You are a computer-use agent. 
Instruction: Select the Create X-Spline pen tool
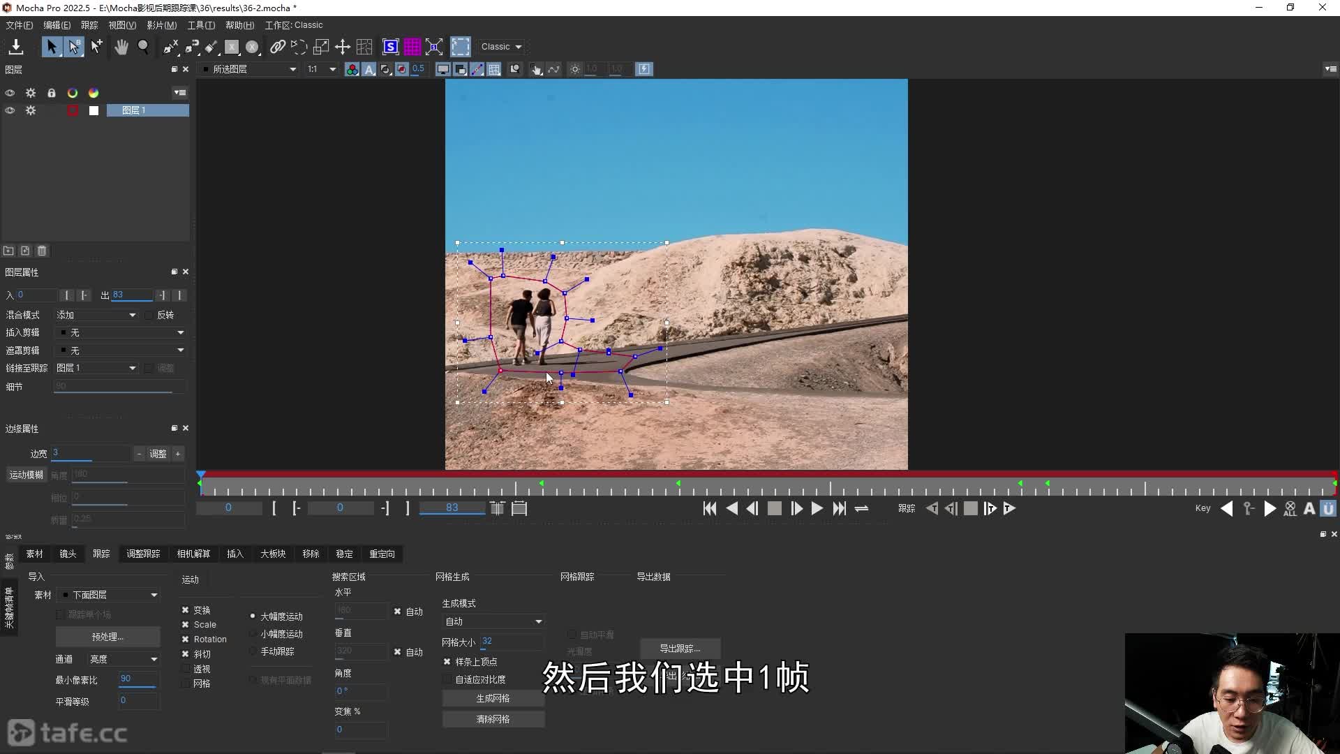[170, 47]
